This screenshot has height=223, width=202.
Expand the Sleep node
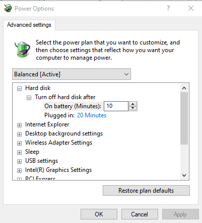pyautogui.click(x=20, y=152)
